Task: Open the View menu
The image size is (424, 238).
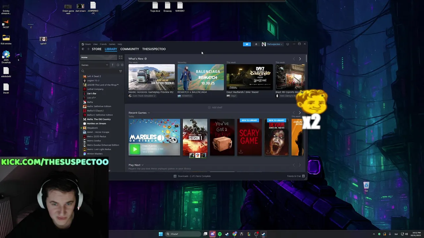Action: (x=95, y=44)
